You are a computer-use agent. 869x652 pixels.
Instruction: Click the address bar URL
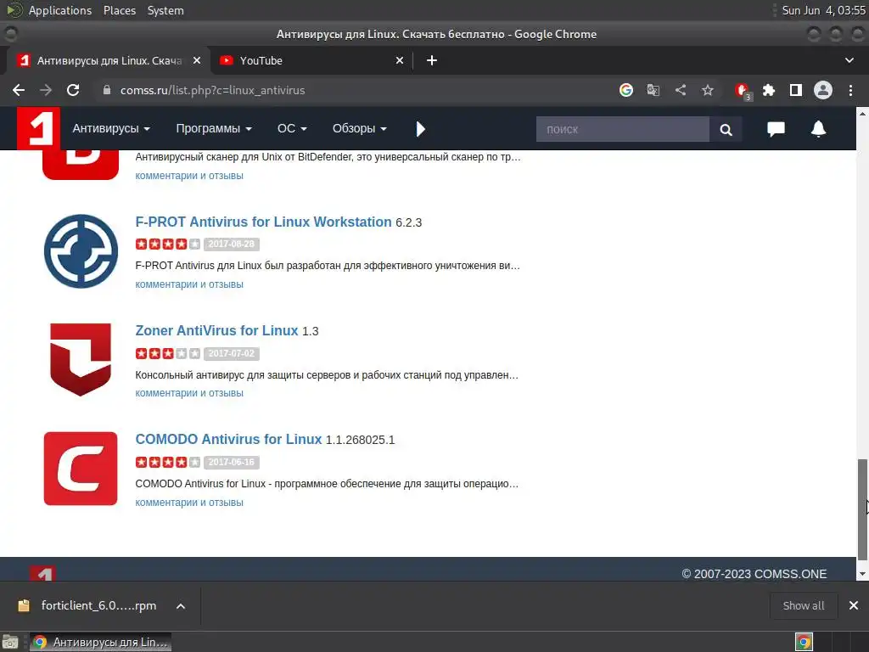212,90
